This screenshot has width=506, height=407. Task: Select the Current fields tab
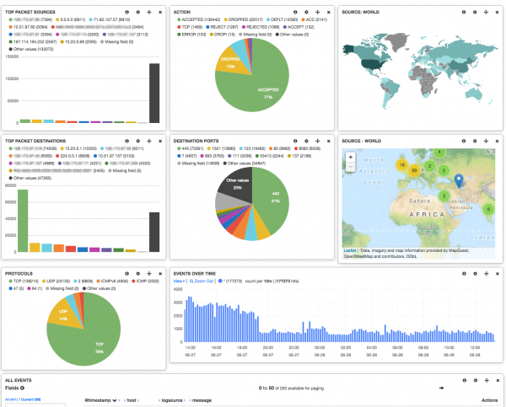point(30,399)
